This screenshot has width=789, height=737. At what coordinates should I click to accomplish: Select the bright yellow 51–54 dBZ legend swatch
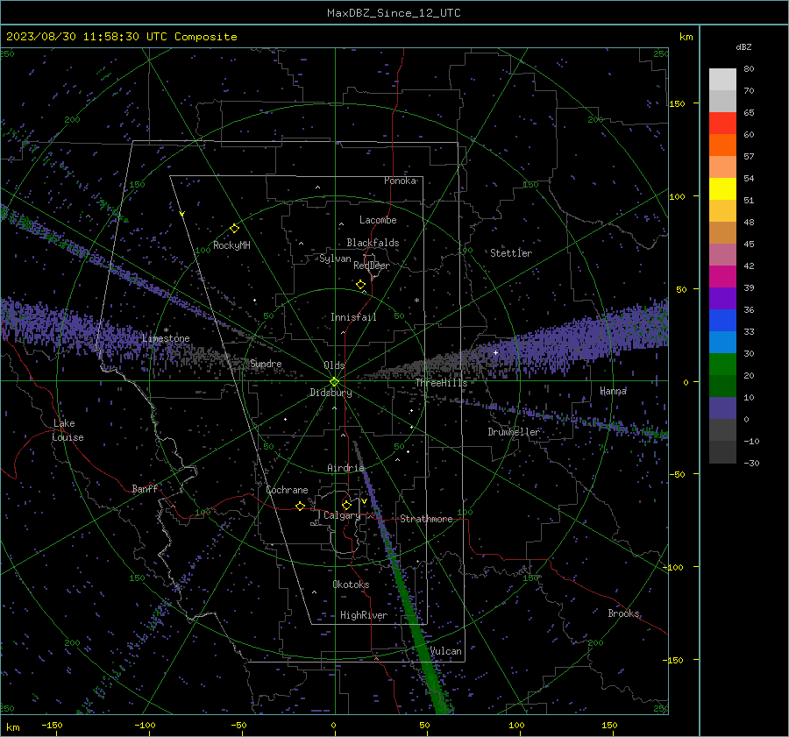(722, 189)
